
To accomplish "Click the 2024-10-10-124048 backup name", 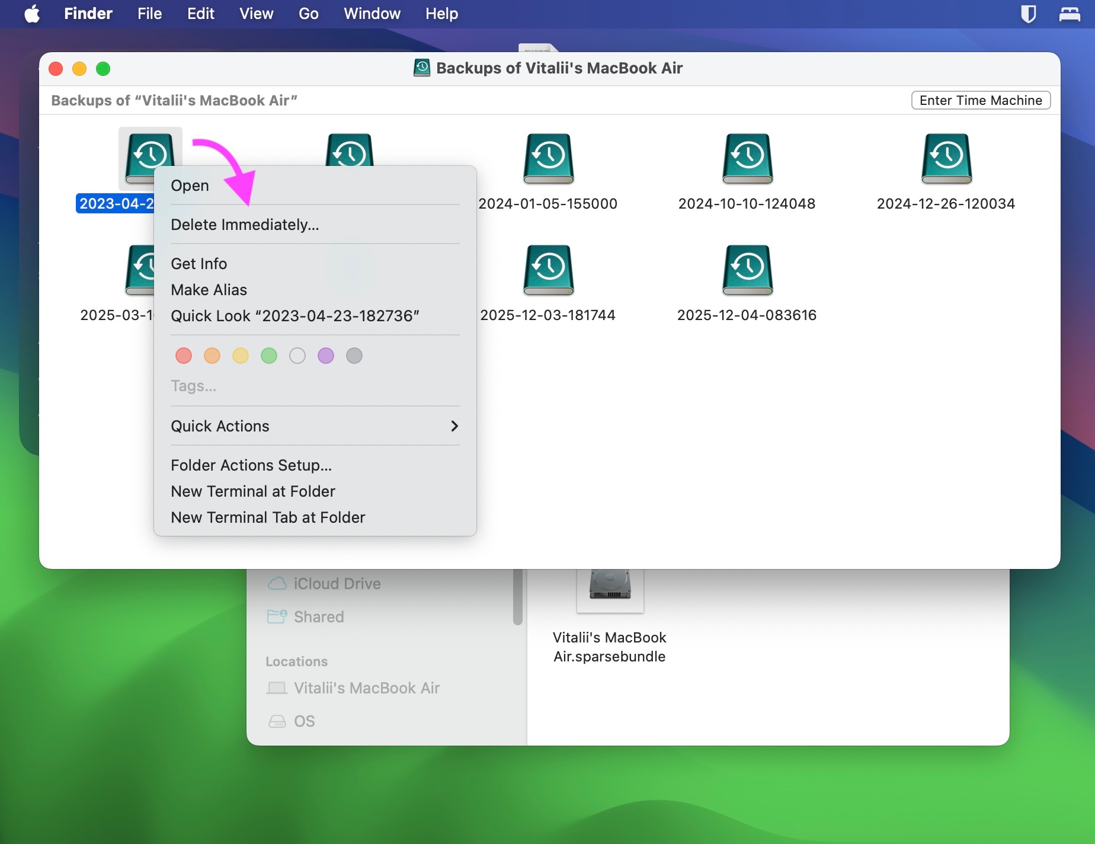I will tap(747, 204).
